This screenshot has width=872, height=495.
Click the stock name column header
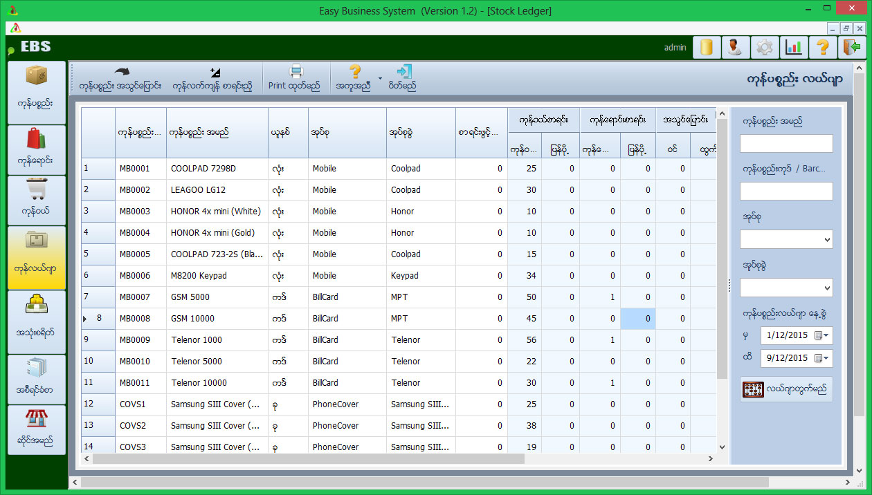click(x=217, y=133)
